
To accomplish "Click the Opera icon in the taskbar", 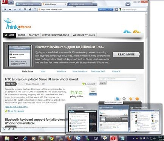I will pyautogui.click(x=113, y=138).
